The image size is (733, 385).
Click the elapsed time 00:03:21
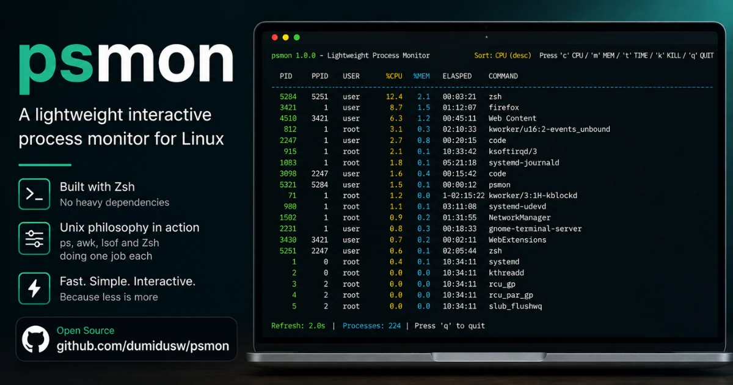[x=459, y=97]
